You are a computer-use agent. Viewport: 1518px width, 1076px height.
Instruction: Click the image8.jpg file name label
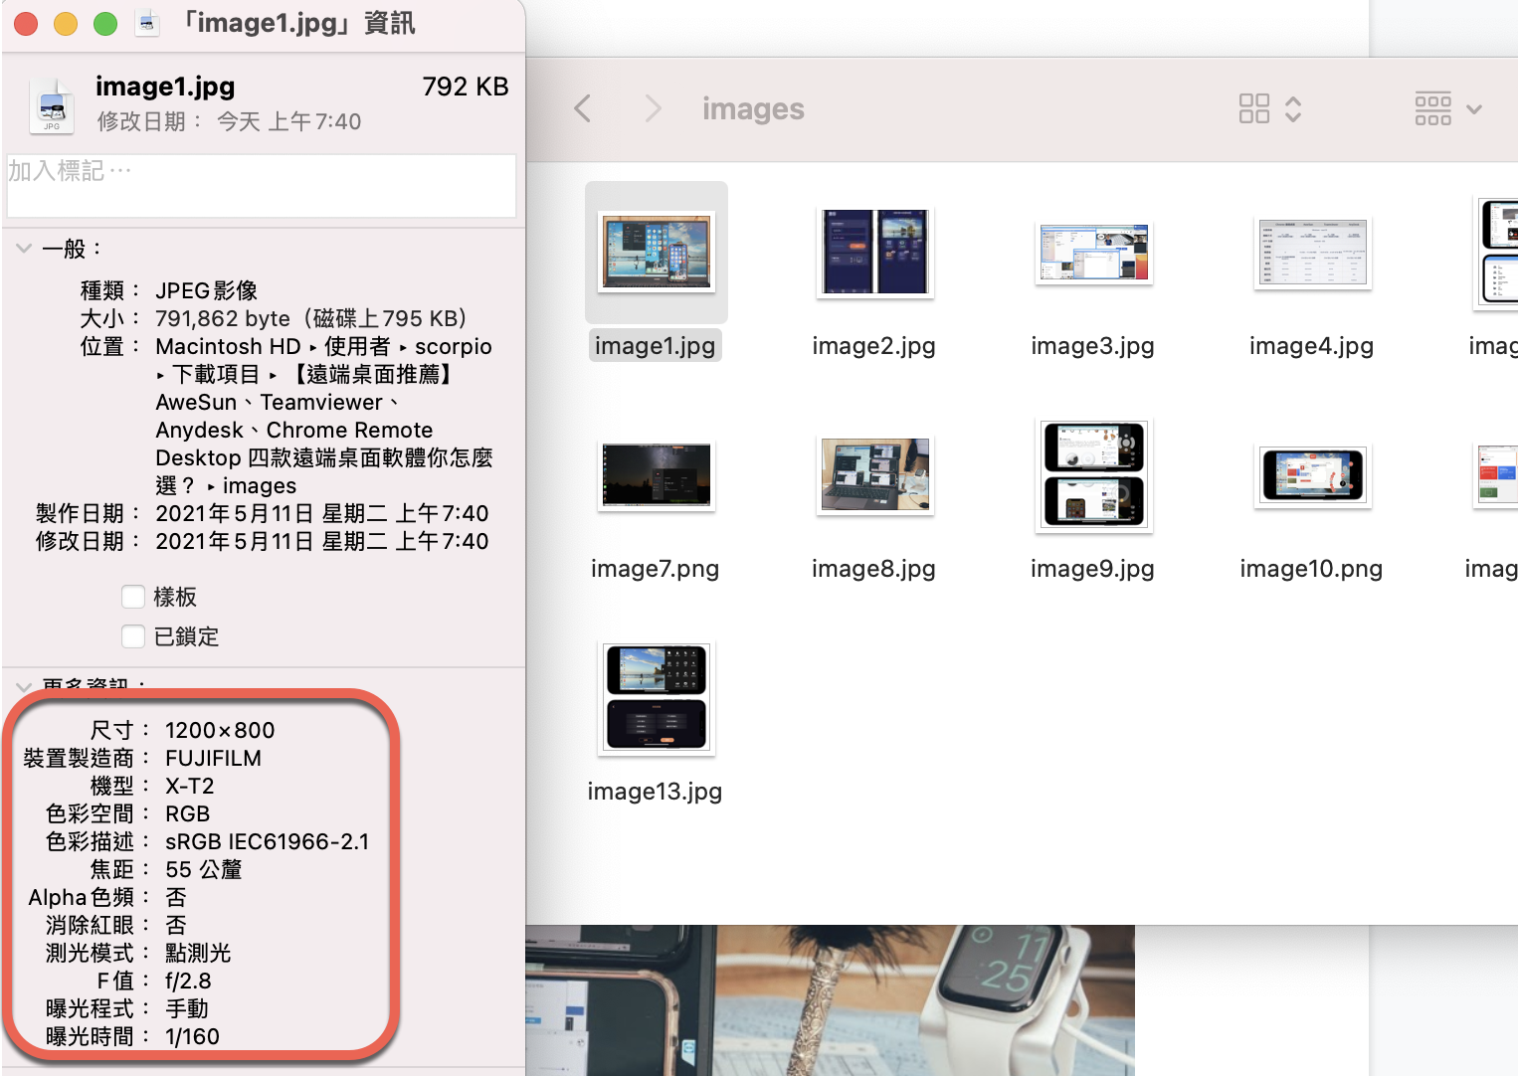[873, 569]
